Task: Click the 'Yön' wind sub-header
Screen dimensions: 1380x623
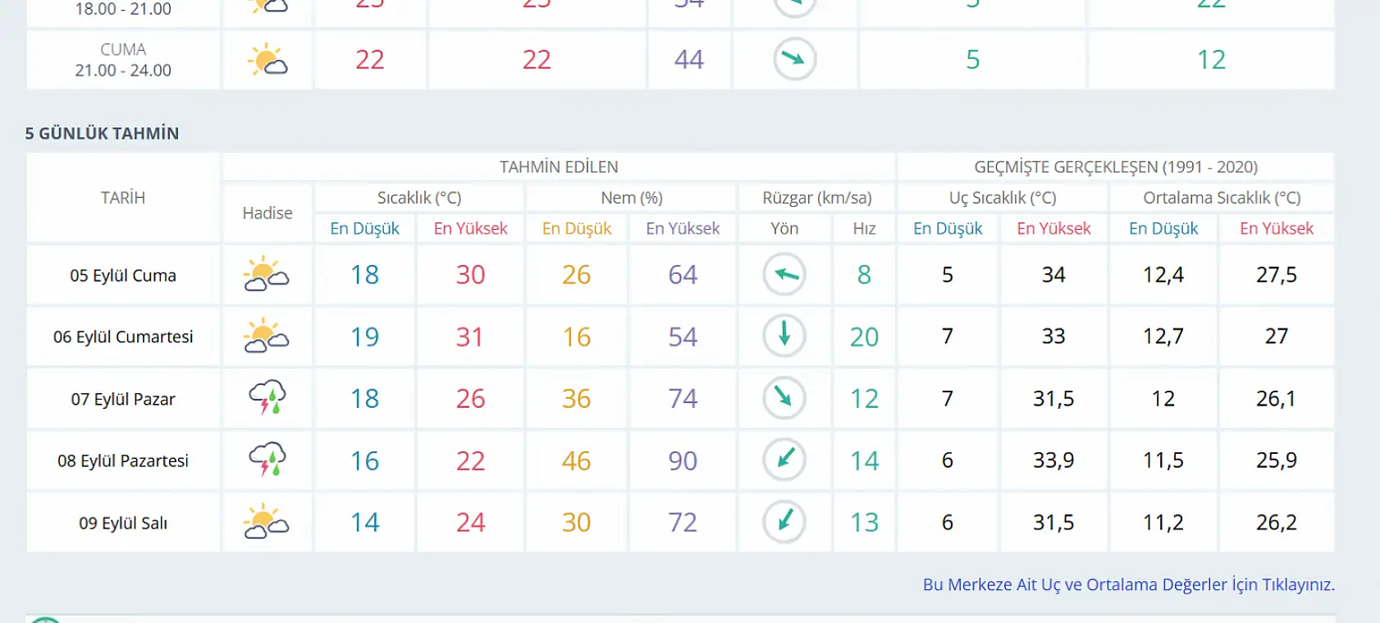Action: pos(784,228)
